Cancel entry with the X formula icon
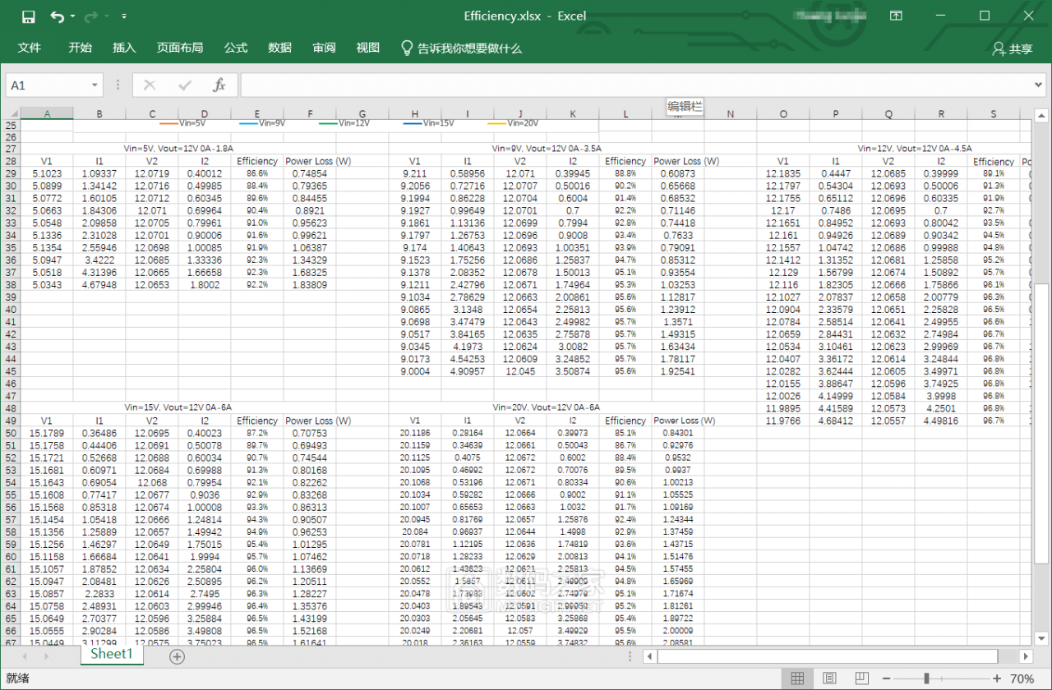Viewport: 1052px width, 690px height. click(x=150, y=85)
